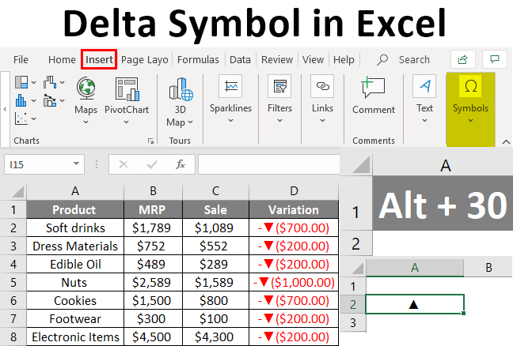Click the Links chain icon

point(322,87)
